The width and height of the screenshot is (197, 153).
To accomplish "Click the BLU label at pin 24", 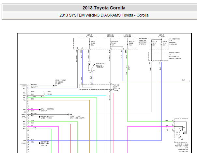I will coord(32,140).
